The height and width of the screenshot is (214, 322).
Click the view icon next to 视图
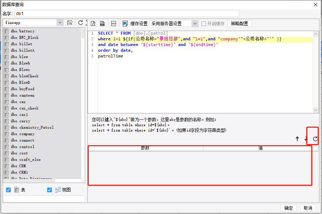click(58, 190)
